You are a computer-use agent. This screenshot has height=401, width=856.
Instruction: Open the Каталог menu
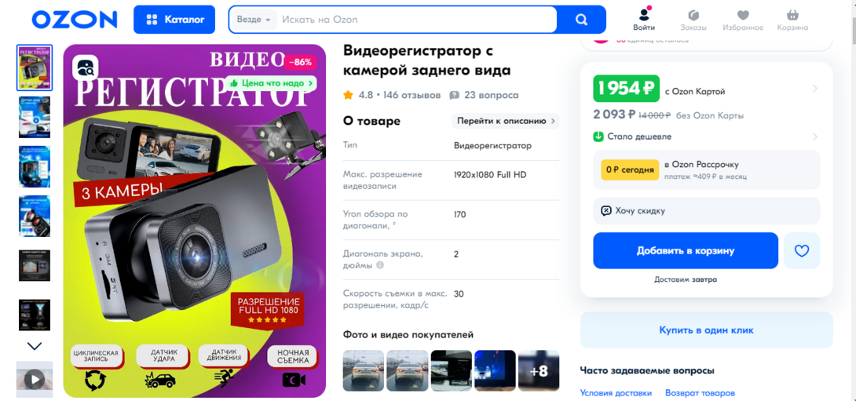click(x=174, y=20)
